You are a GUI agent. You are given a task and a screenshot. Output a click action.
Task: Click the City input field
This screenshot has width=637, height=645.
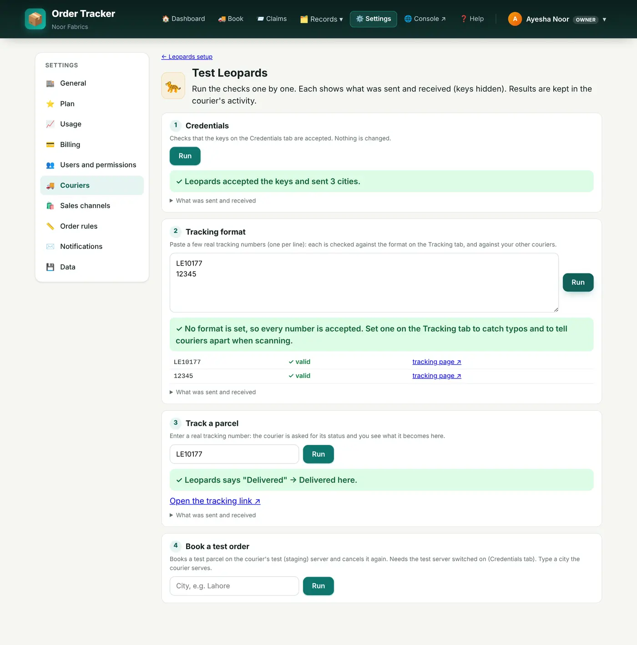pyautogui.click(x=234, y=586)
